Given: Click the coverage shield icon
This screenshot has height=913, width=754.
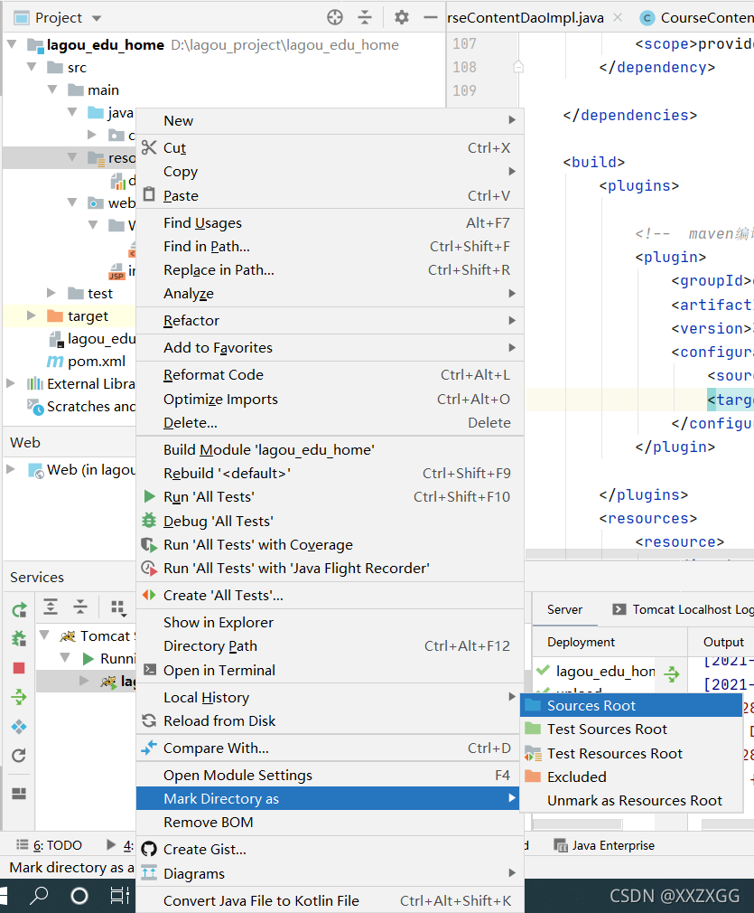Looking at the screenshot, I should click(150, 544).
